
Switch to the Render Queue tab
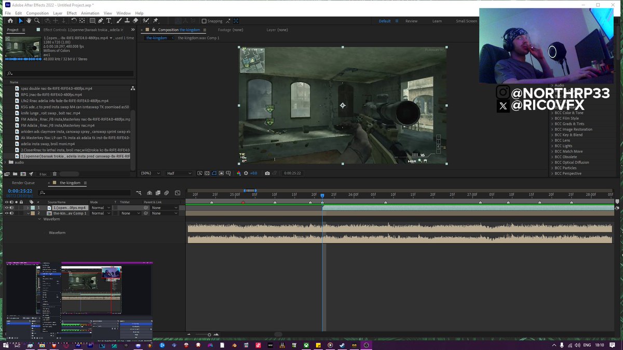click(23, 183)
